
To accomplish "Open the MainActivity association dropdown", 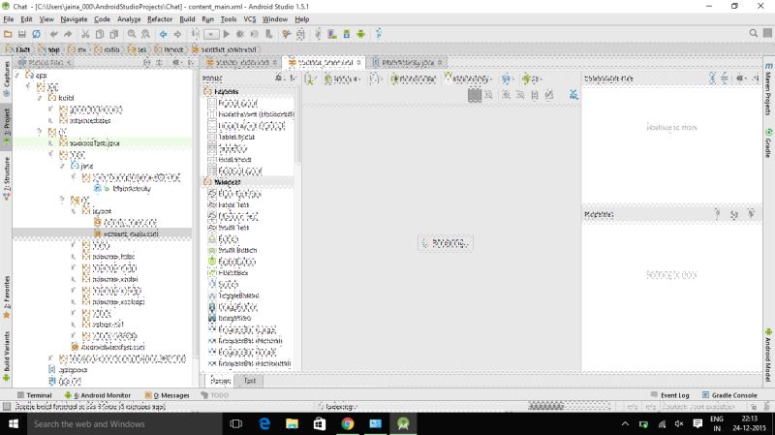I will tap(469, 78).
